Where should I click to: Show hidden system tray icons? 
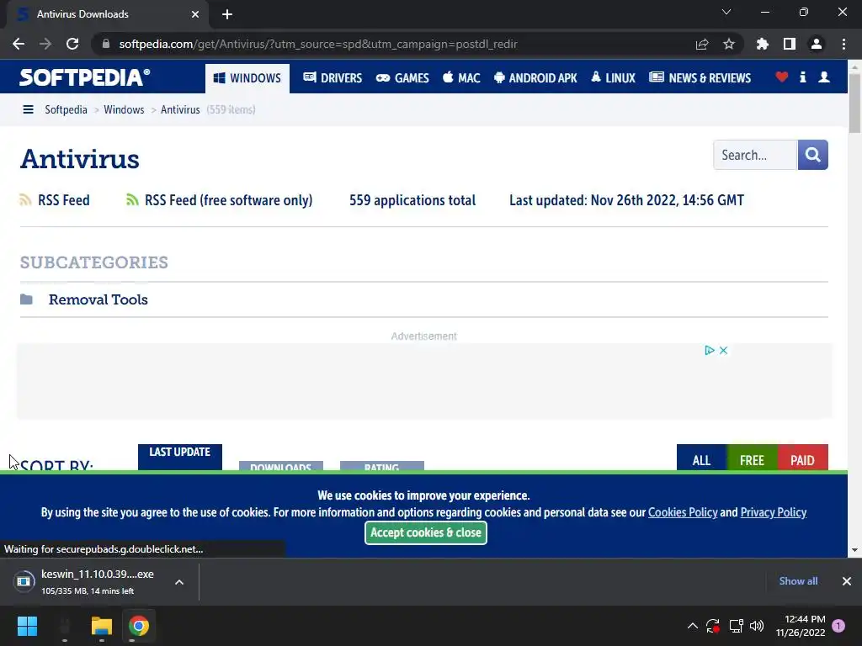693,626
